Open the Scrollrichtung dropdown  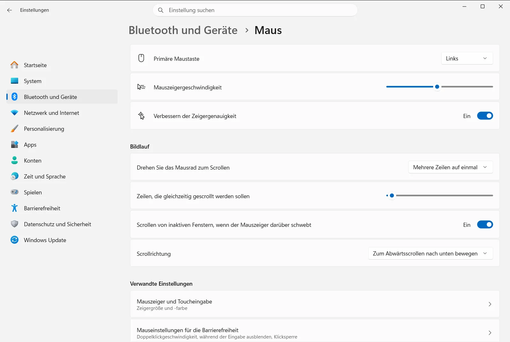pos(430,253)
